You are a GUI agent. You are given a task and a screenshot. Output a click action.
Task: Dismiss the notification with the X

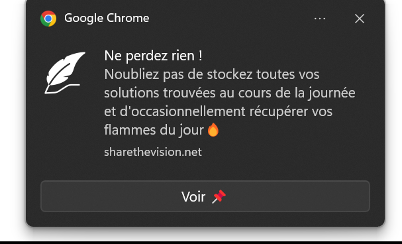360,19
